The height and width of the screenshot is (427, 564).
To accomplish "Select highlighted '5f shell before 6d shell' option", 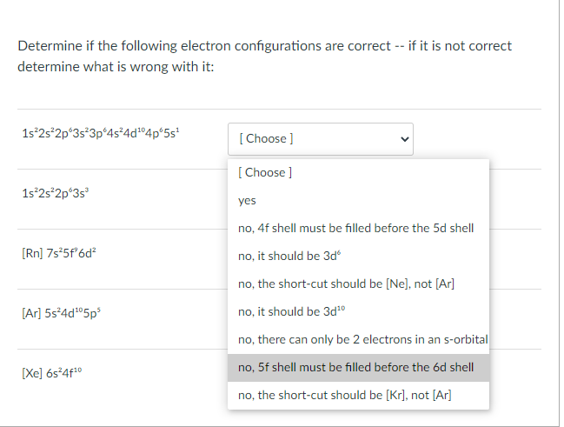I will (x=355, y=367).
